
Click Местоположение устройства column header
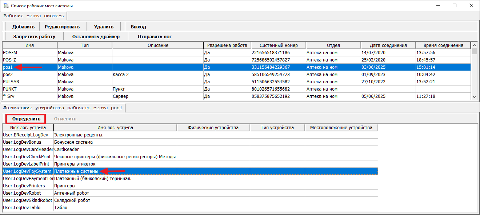click(x=341, y=128)
